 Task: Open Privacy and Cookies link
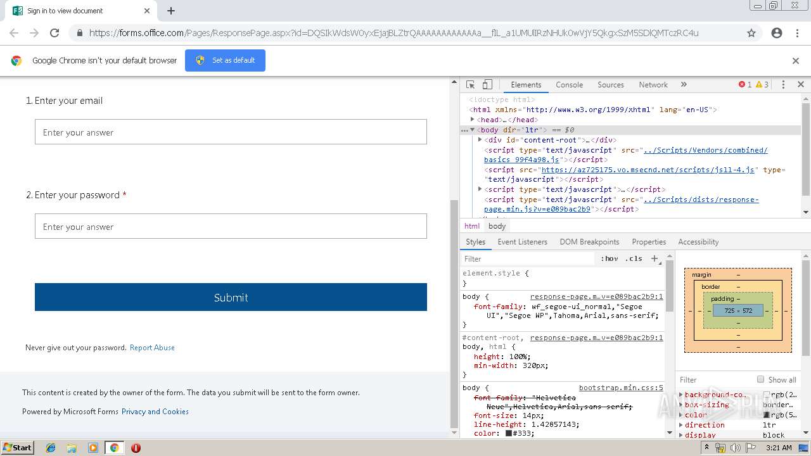(x=155, y=412)
